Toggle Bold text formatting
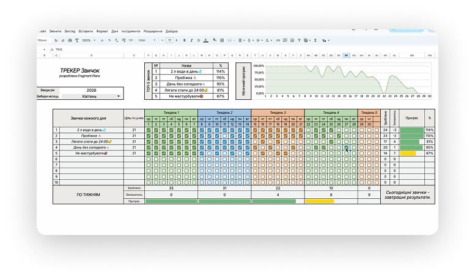Image resolution: width=475 pixels, height=279 pixels. pos(183,40)
